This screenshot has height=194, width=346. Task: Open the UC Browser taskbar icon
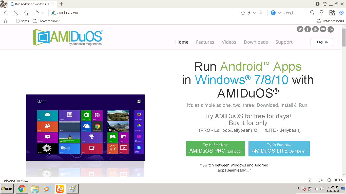[60, 188]
